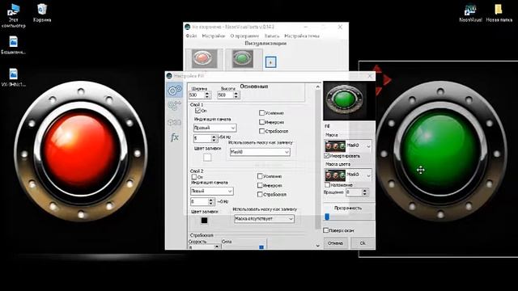Open the 'Настройка темы' menu
The image size is (518, 291).
[x=302, y=36]
